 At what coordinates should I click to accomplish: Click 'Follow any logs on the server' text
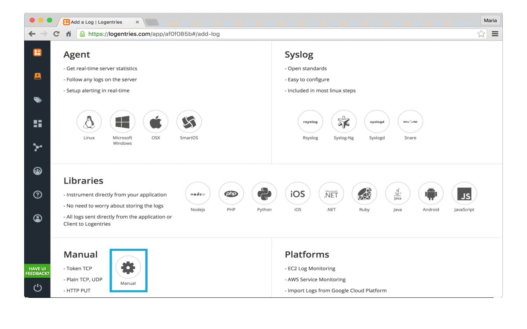coord(102,79)
